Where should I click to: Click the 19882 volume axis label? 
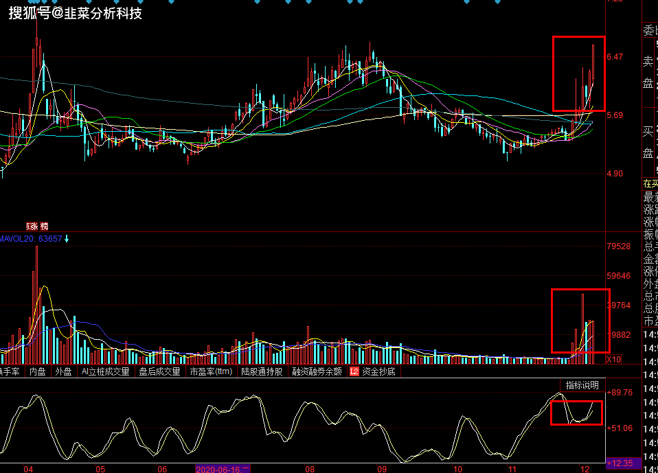point(620,334)
